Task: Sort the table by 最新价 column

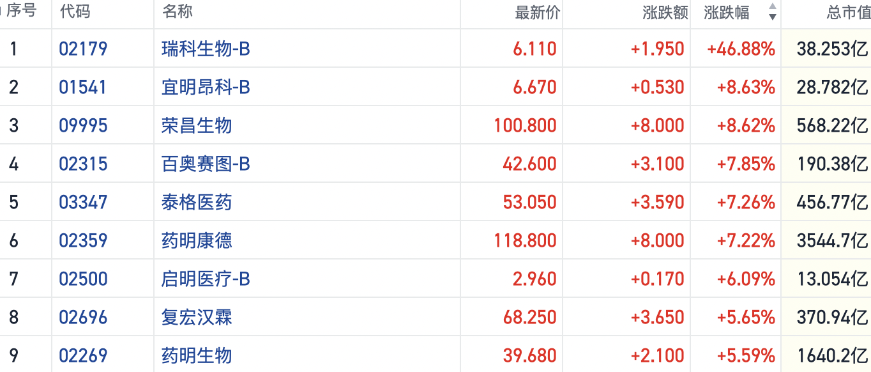Action: 536,13
